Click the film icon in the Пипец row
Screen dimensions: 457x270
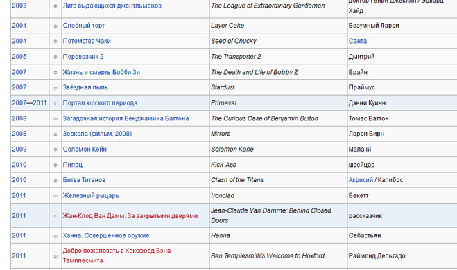pyautogui.click(x=55, y=165)
